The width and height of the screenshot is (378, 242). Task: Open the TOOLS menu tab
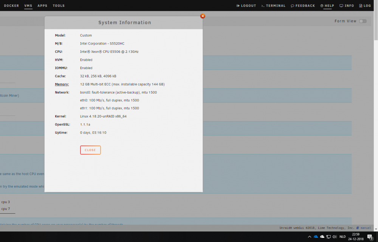(59, 6)
